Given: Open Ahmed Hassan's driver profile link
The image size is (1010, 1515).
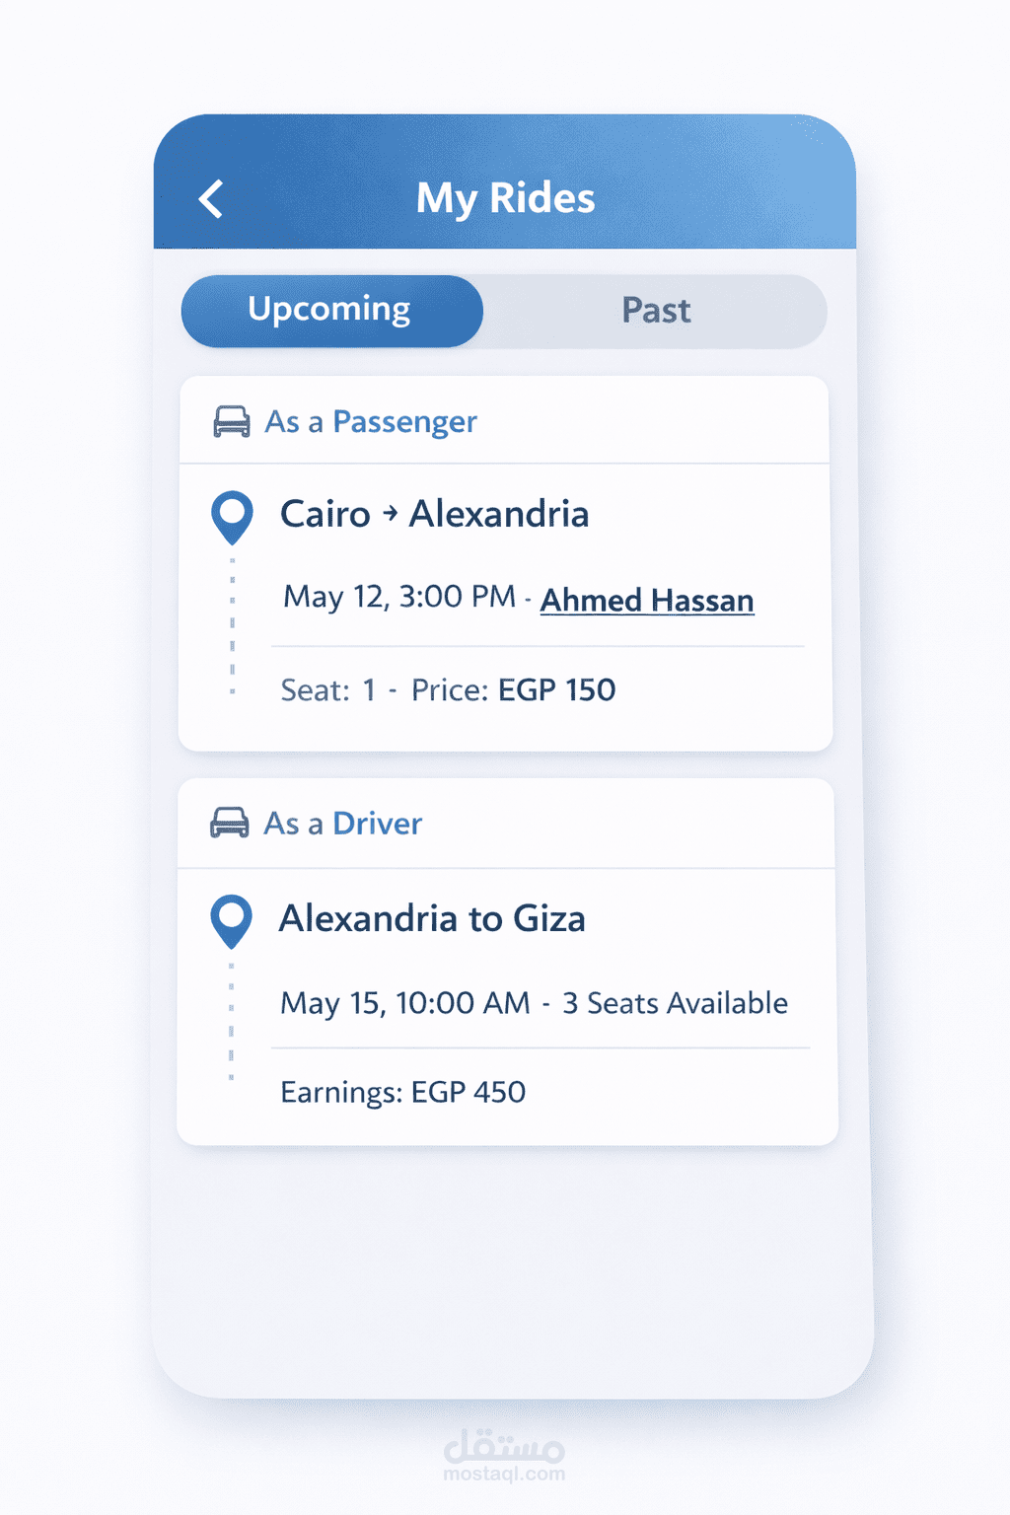Looking at the screenshot, I should (x=647, y=600).
